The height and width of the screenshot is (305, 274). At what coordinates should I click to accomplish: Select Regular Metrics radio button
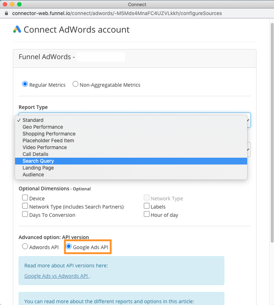click(x=25, y=84)
